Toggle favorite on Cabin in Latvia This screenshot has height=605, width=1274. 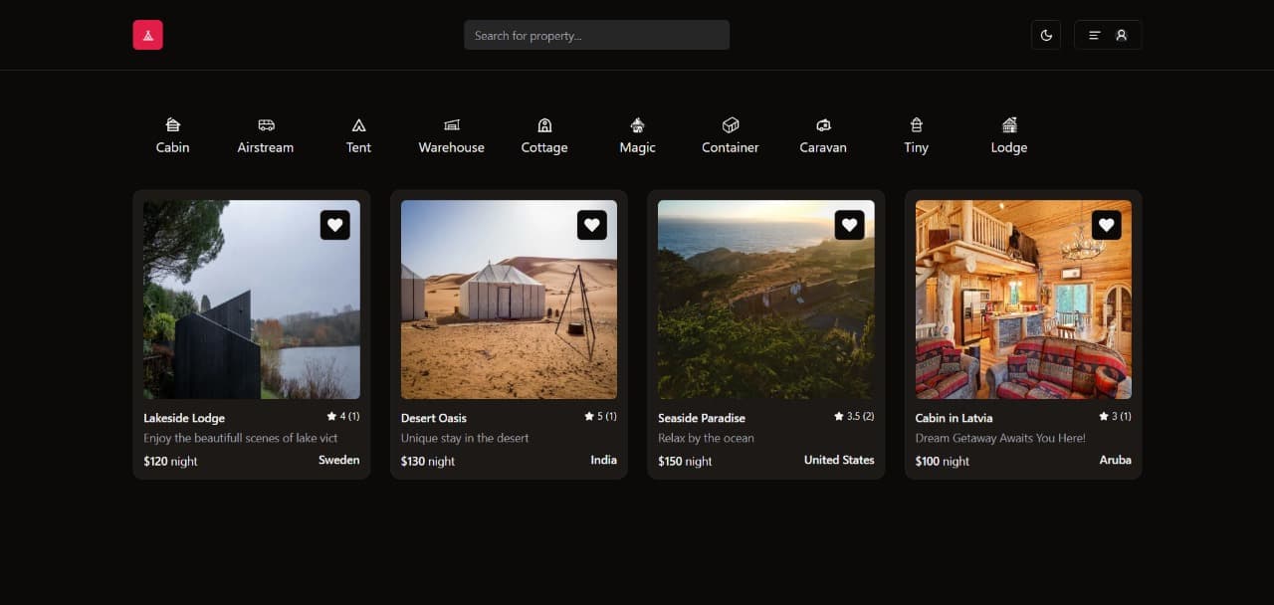click(x=1107, y=225)
